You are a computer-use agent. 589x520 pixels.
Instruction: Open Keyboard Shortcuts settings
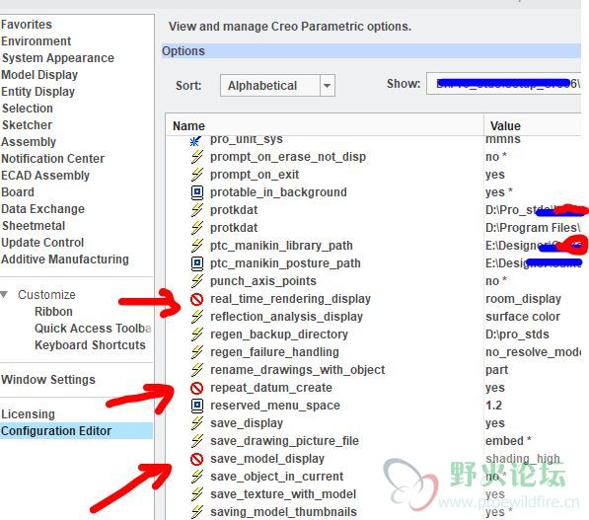(90, 345)
